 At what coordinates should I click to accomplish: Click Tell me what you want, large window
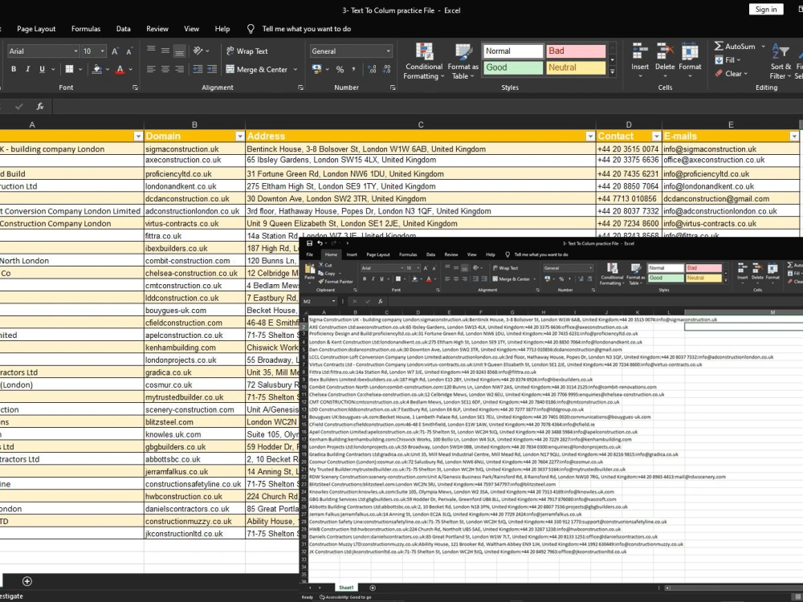click(306, 29)
